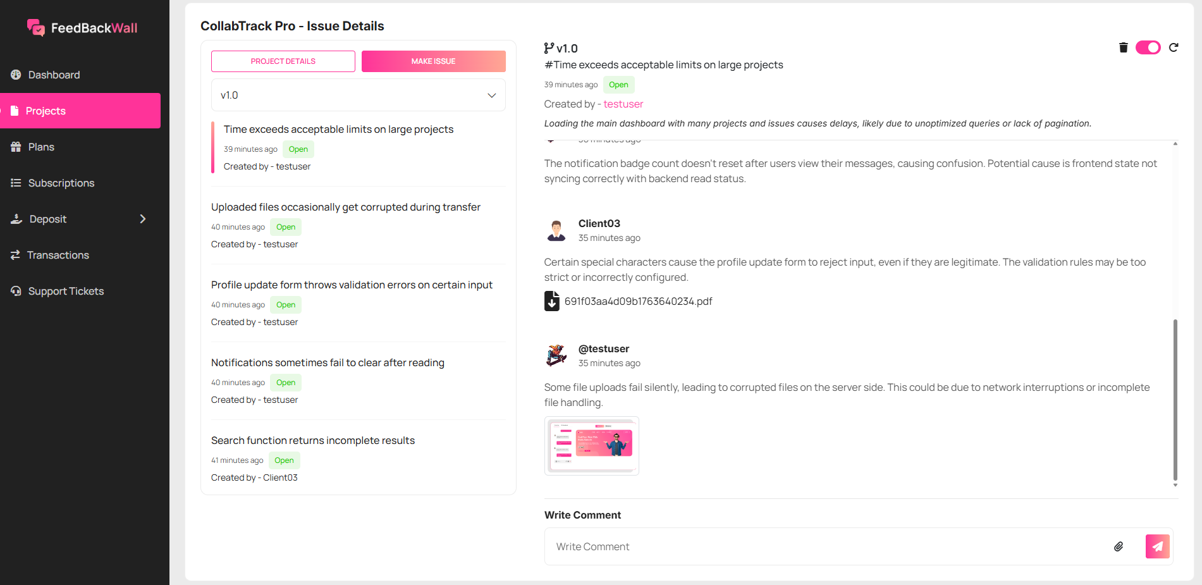This screenshot has height=585, width=1202.
Task: Open the v1.0 version dropdown
Action: pos(358,95)
